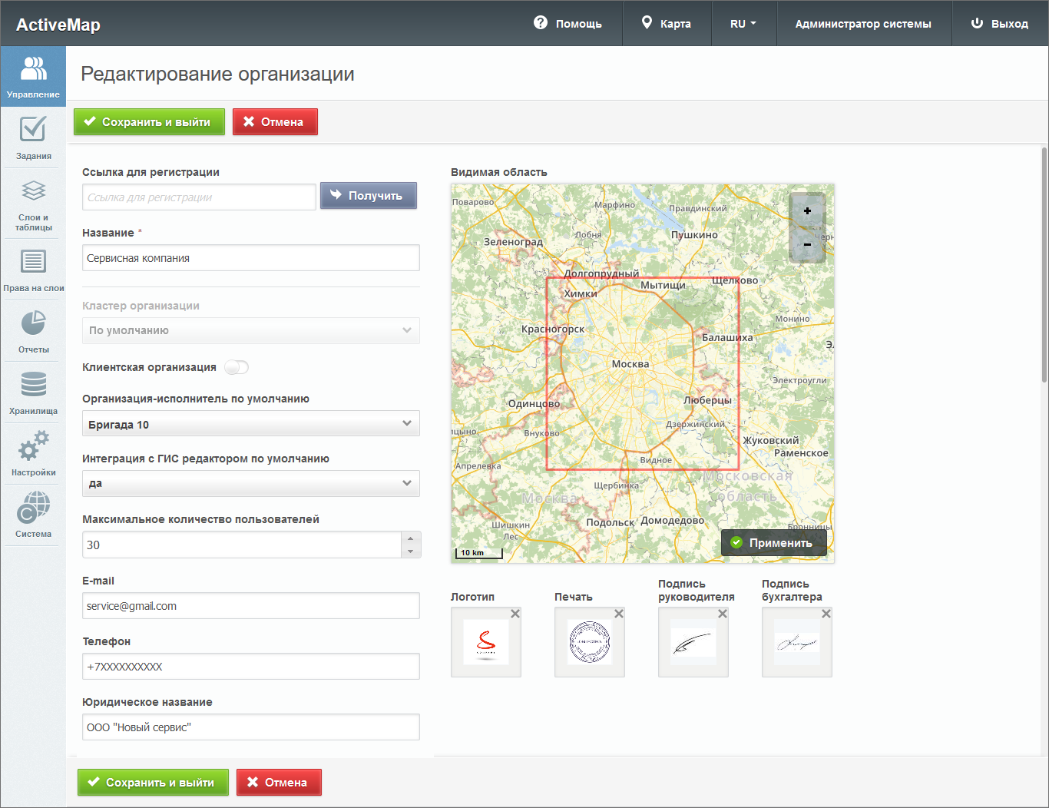Zoom out the map with minus button
This screenshot has width=1049, height=808.
click(x=807, y=245)
